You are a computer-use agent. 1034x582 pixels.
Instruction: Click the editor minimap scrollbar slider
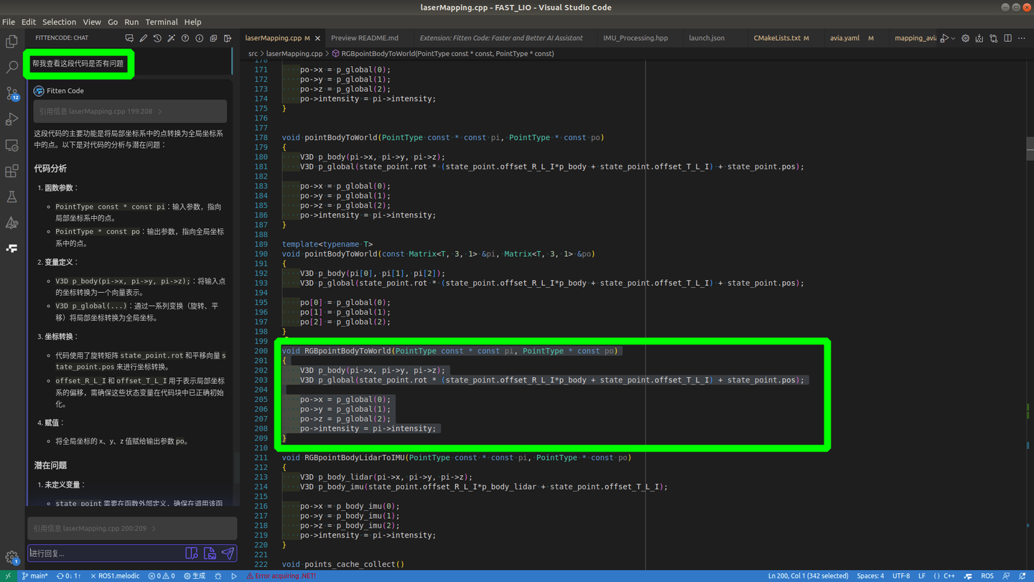(x=1030, y=147)
